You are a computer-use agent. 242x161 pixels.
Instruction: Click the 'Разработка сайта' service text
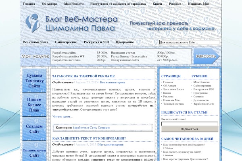pyautogui.click(x=64, y=53)
